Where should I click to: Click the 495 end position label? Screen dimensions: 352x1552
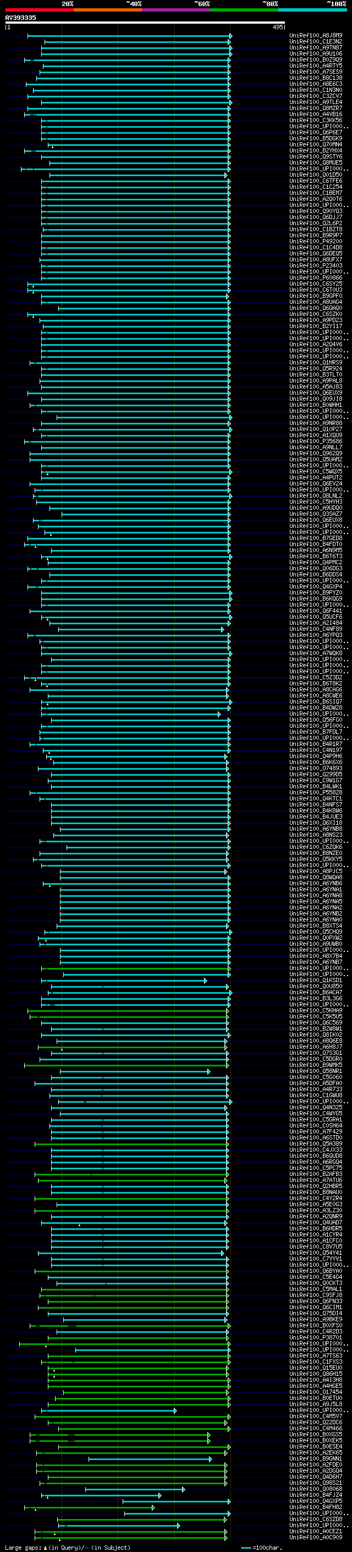coord(277,27)
